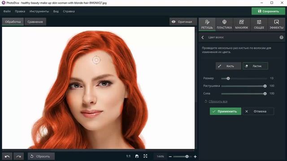Open help question mark icon in panel header
The image size is (287, 161).
281,38
